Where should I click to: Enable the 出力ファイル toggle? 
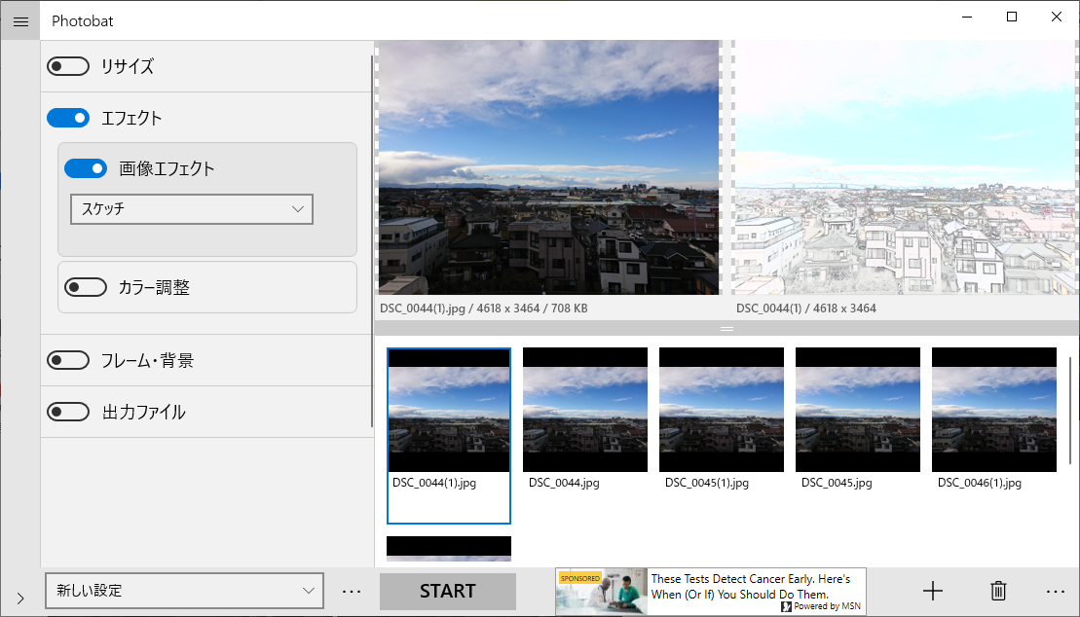67,412
